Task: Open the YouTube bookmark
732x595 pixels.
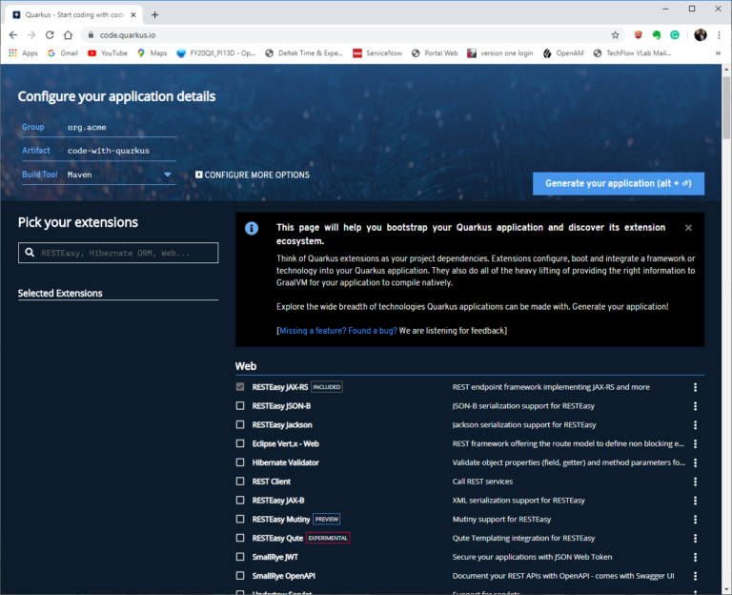Action: click(108, 53)
